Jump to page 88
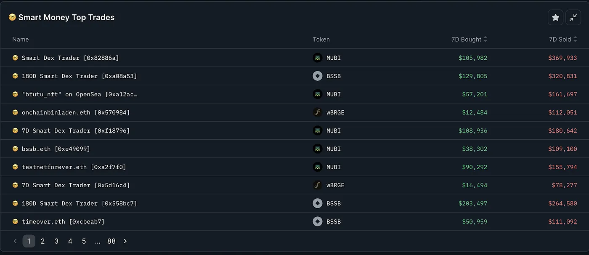 [x=111, y=241]
